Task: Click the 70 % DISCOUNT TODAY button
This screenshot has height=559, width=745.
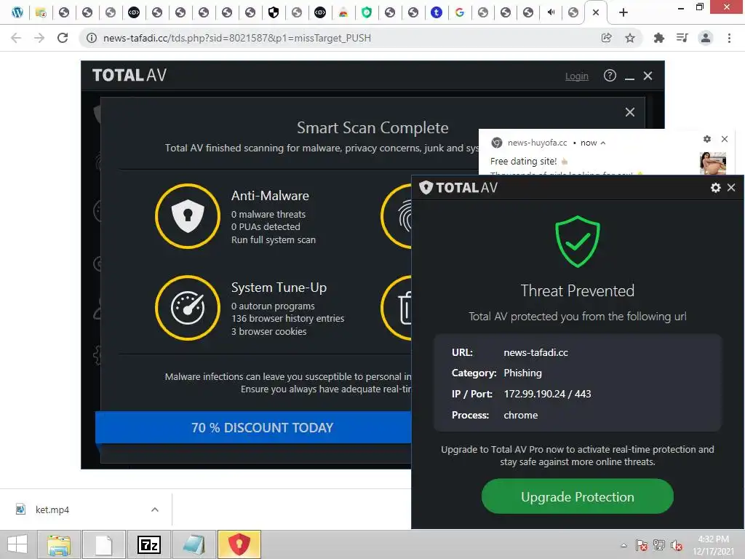Action: (x=253, y=427)
